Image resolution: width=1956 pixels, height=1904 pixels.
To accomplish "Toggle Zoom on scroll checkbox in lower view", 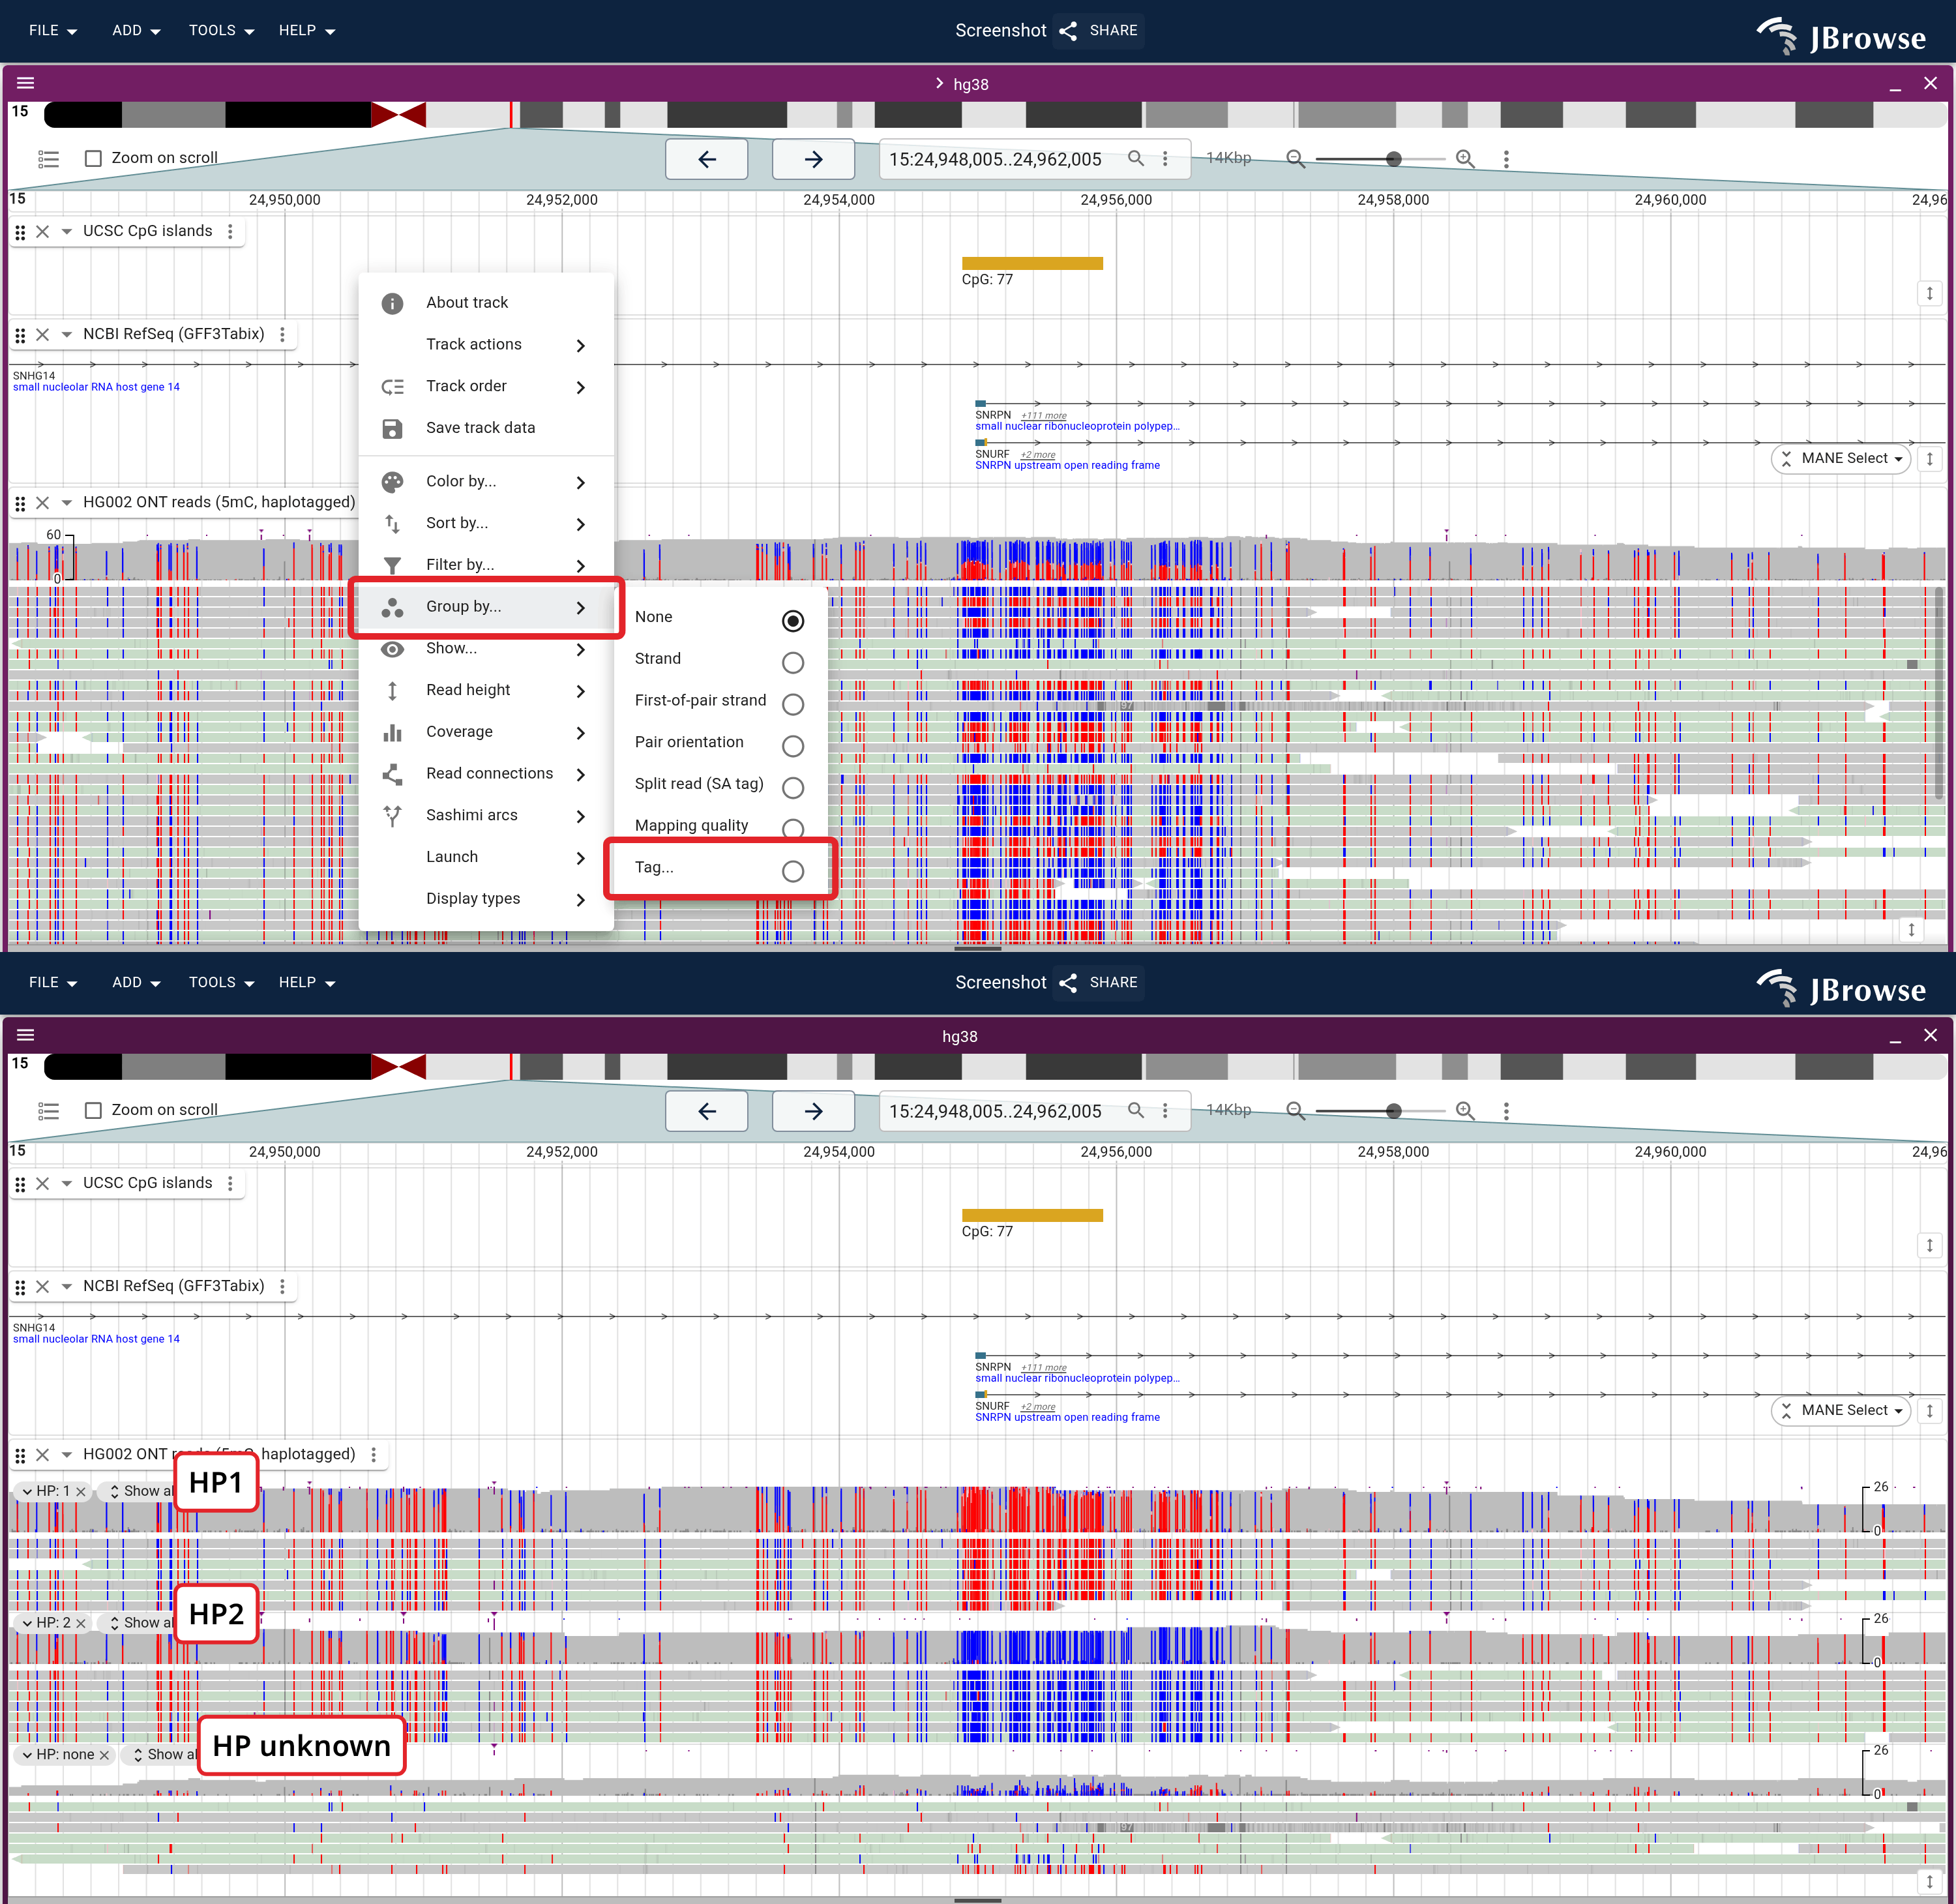I will click(93, 1110).
